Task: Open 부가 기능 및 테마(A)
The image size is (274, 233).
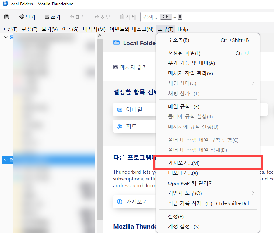Action: tap(208, 63)
